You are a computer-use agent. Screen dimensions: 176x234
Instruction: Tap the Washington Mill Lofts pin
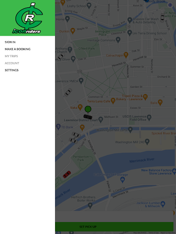click(x=130, y=130)
